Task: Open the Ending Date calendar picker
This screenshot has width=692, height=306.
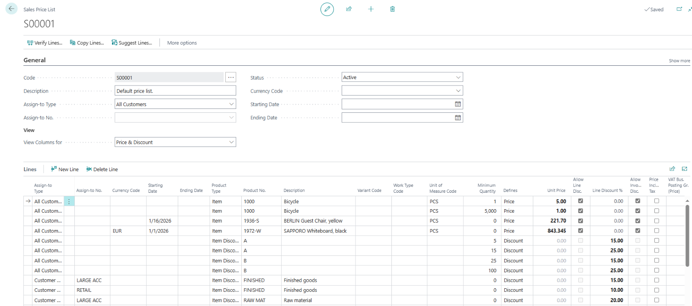Action: pos(458,118)
